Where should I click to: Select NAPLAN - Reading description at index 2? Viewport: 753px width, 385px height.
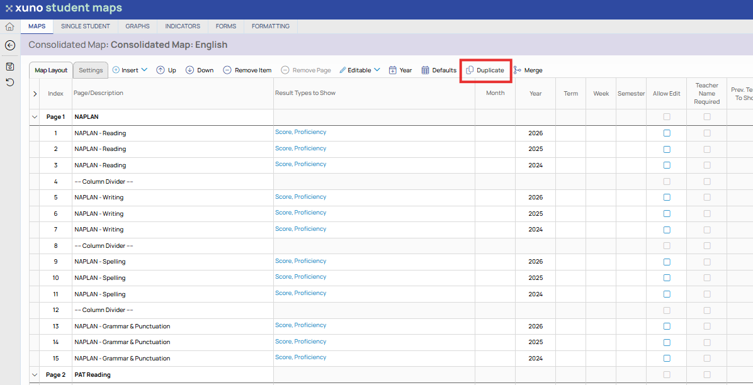[x=100, y=149]
